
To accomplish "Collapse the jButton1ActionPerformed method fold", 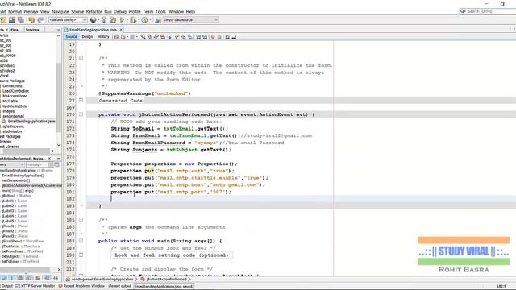I will (81, 114).
